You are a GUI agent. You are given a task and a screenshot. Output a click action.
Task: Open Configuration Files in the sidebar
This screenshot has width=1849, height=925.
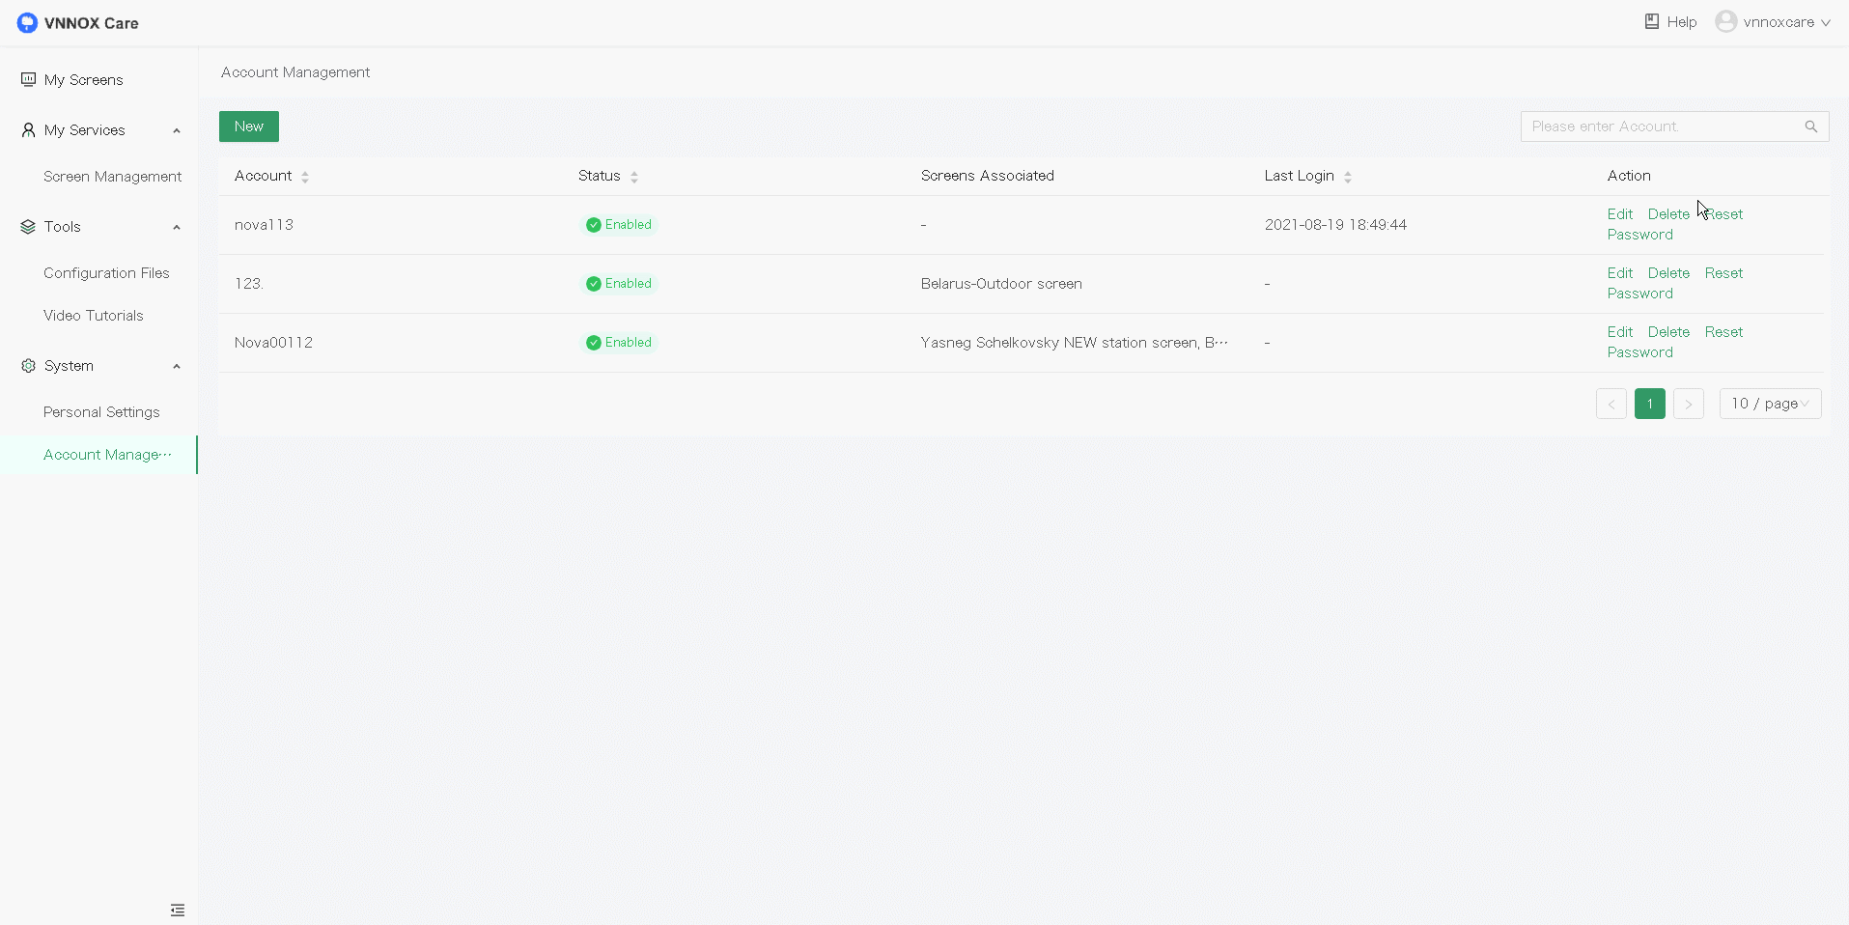pos(106,273)
